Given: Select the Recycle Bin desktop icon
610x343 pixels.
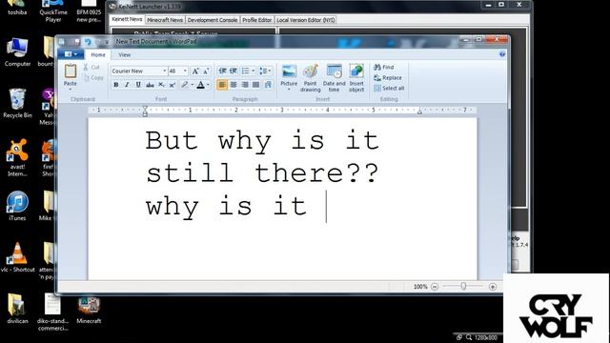Looking at the screenshot, I should point(17,104).
